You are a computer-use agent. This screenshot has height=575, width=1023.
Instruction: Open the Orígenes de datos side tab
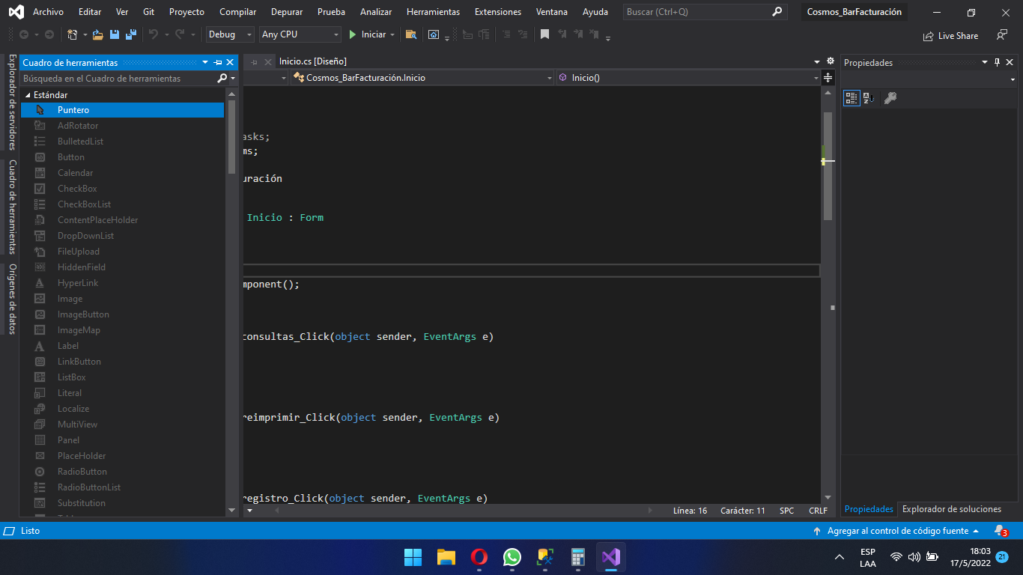pos(12,299)
